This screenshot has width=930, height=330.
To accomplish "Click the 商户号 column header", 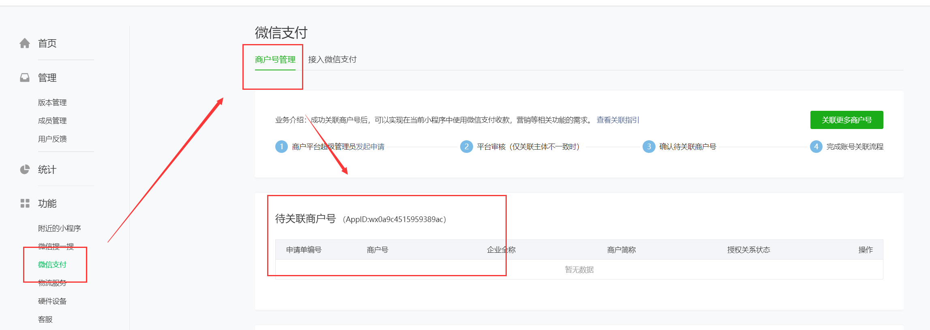I will tap(377, 250).
